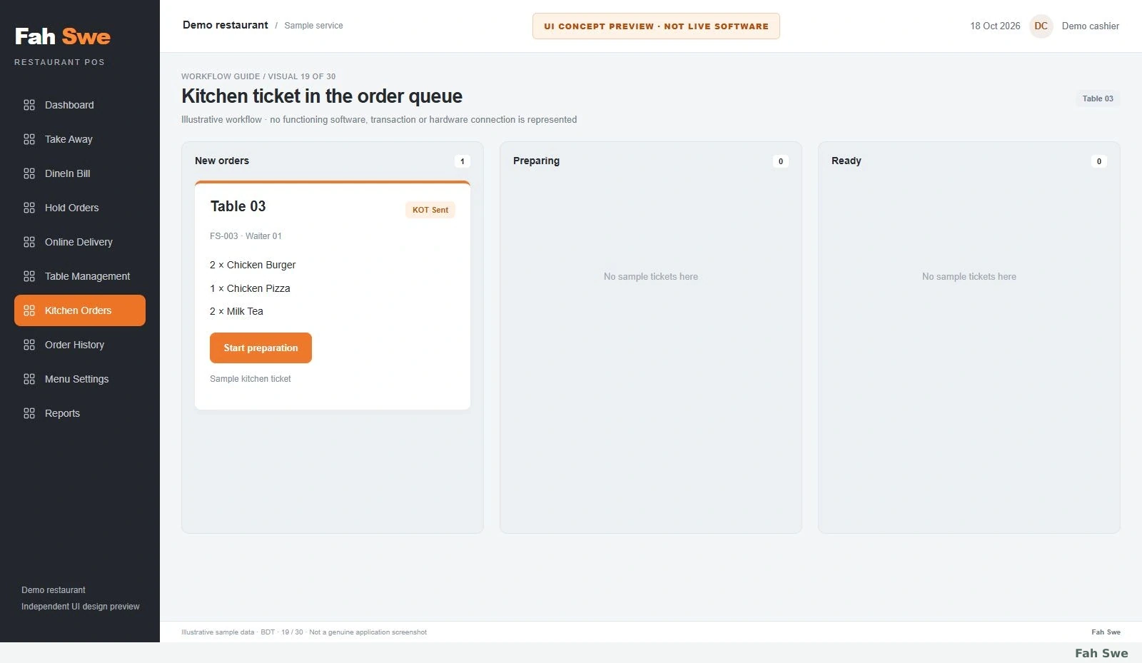Click the Ready column count badge
This screenshot has width=1142, height=663.
pos(1099,161)
